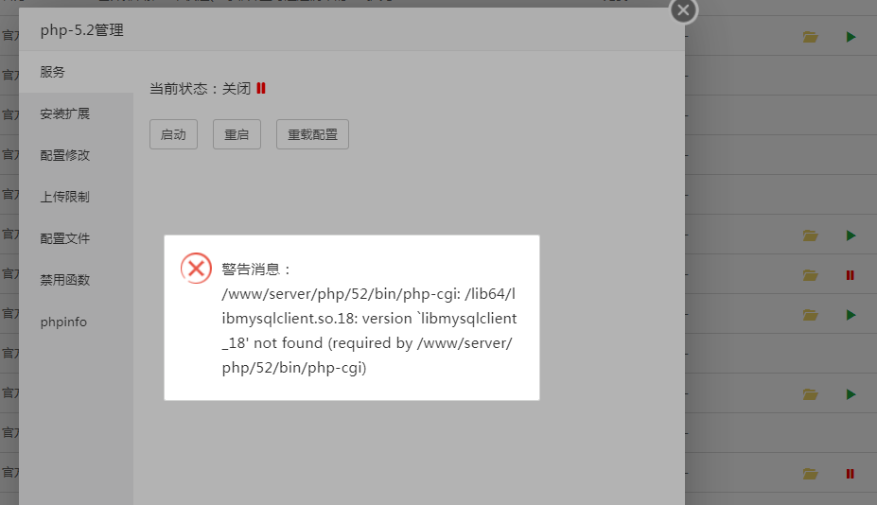The width and height of the screenshot is (877, 505).
Task: Click the topmost green play icon in background list
Action: point(851,37)
